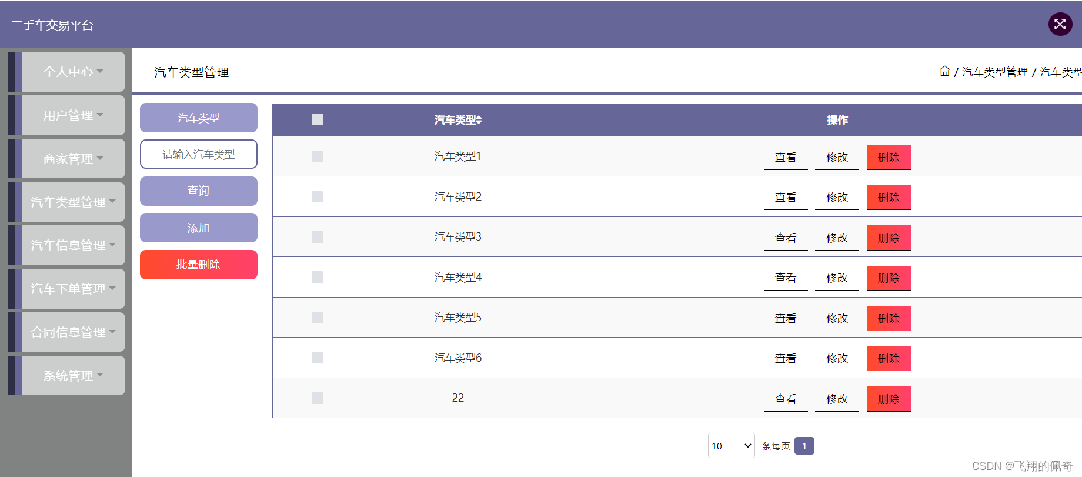Click 删除 in the 汽车类型4 row
The image size is (1082, 477).
click(x=889, y=278)
